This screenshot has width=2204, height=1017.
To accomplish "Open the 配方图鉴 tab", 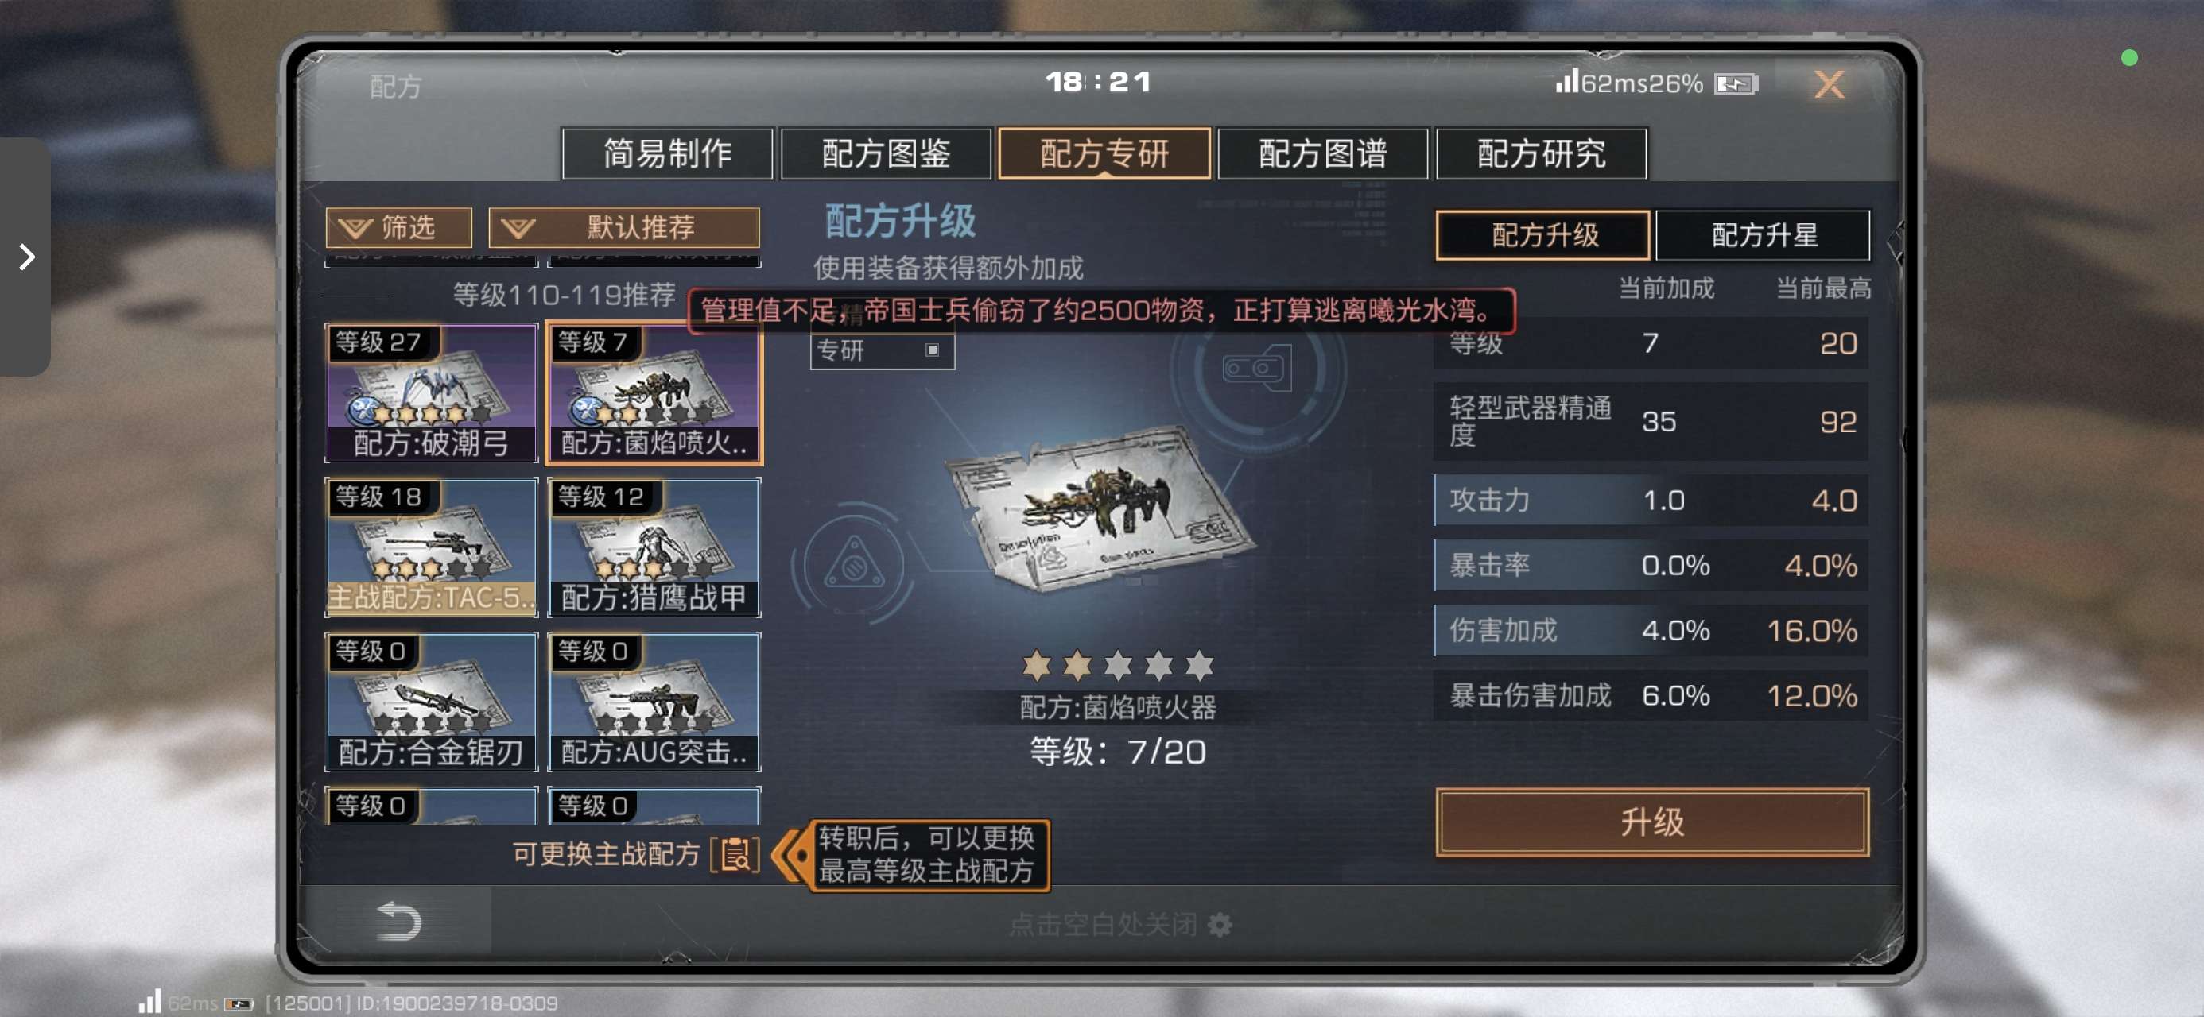I will tap(886, 154).
